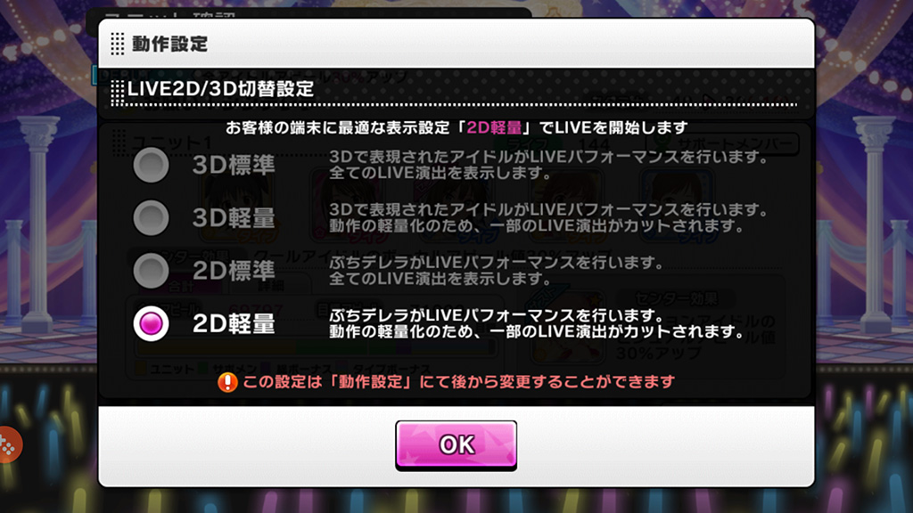Click the 2D軽量 option label
The height and width of the screenshot is (513, 913).
pyautogui.click(x=234, y=324)
